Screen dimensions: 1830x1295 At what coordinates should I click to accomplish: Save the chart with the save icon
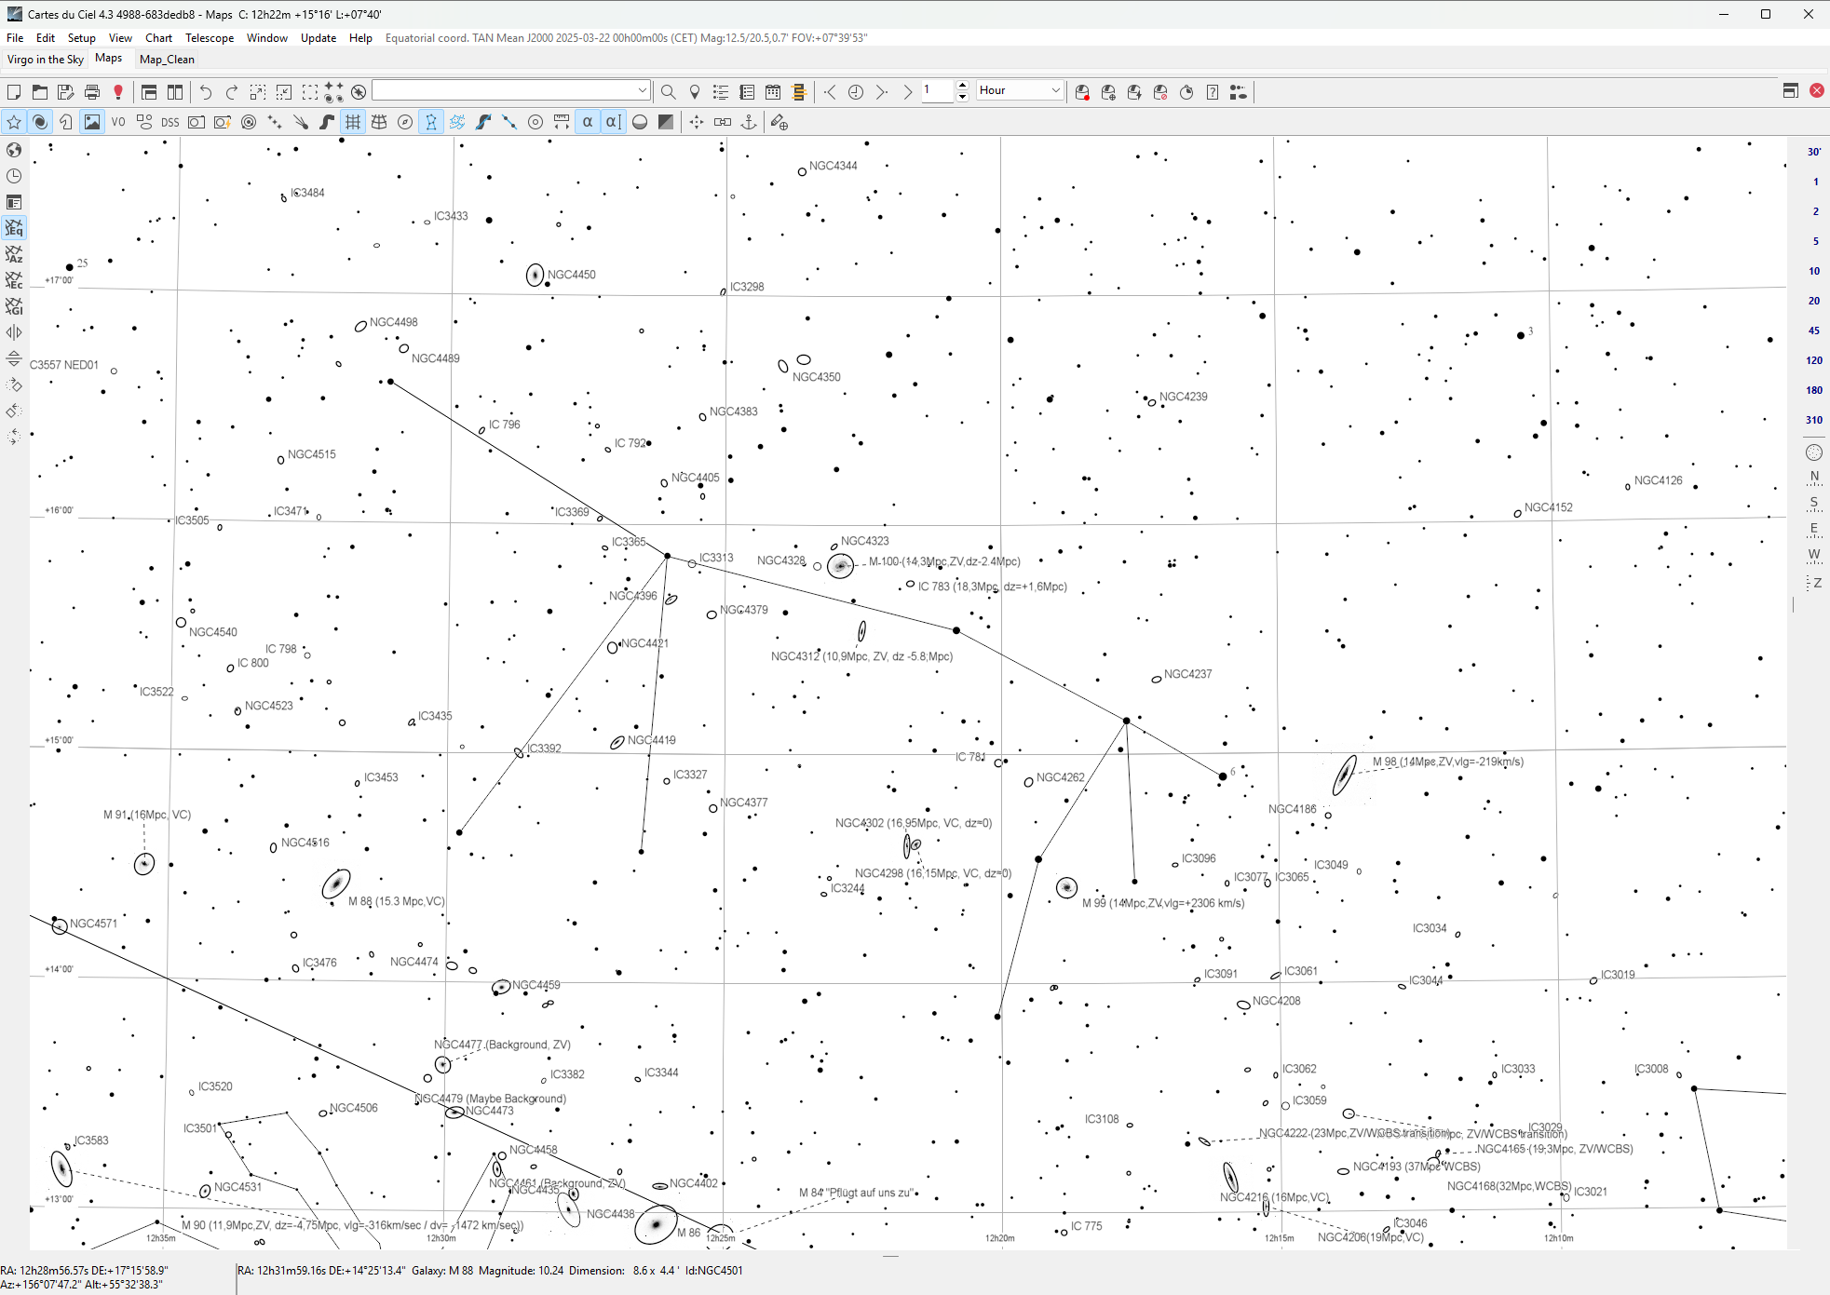click(x=66, y=92)
